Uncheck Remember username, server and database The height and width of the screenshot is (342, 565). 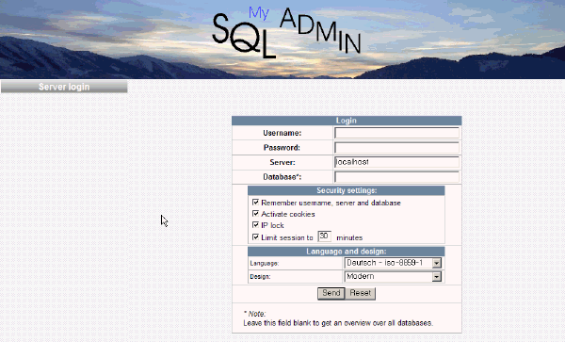coord(255,203)
